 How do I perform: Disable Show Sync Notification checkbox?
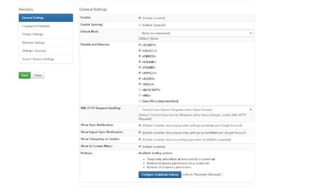(x=140, y=125)
